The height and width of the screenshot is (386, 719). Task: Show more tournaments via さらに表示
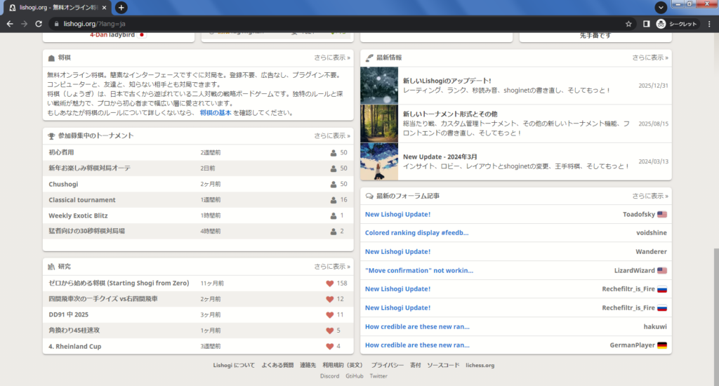332,135
